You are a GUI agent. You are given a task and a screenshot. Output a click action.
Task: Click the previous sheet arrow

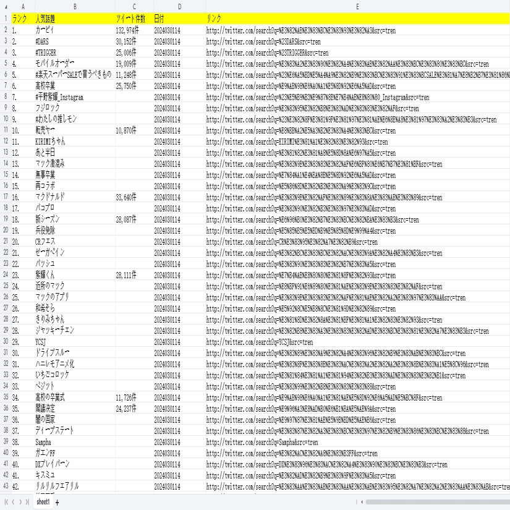click(14, 502)
